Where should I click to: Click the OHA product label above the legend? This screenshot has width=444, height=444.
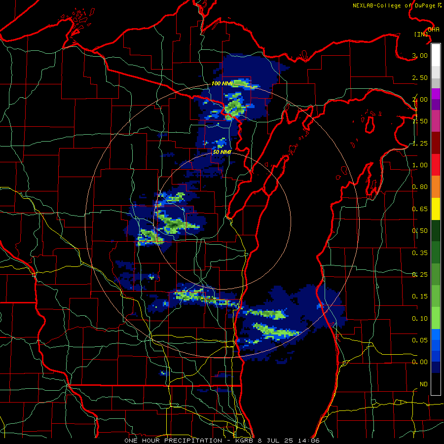[x=434, y=30]
